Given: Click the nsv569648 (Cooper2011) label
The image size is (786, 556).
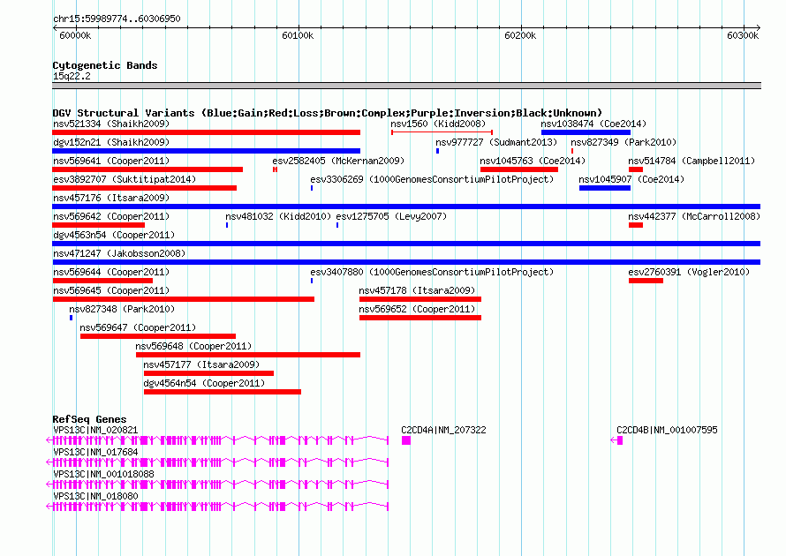Looking at the screenshot, I should coord(193,346).
